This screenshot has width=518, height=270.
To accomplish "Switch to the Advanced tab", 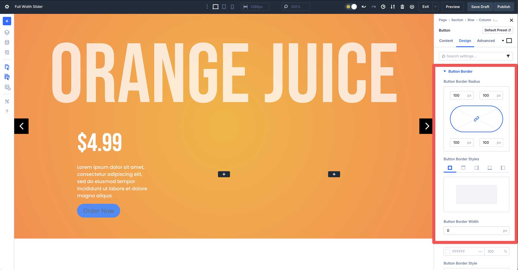I will [486, 41].
